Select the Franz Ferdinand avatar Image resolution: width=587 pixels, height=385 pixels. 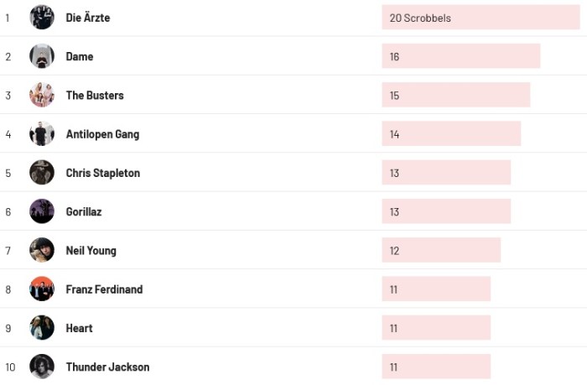tap(42, 289)
